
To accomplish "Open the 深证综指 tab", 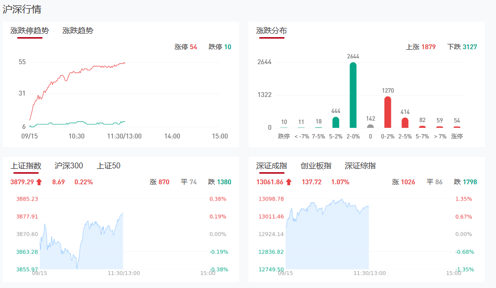I will 360,166.
